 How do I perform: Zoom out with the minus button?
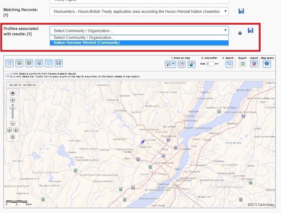point(13,123)
